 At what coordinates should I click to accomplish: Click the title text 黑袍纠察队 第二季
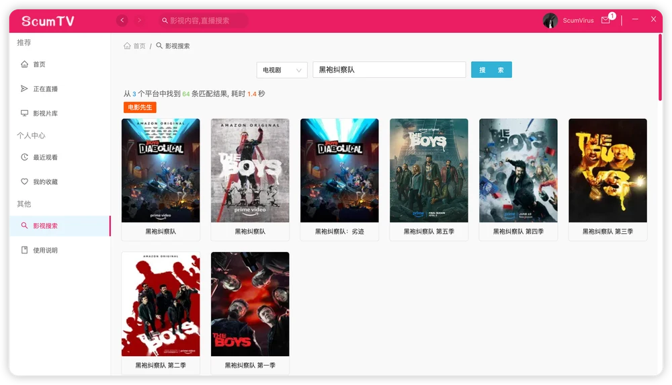161,366
